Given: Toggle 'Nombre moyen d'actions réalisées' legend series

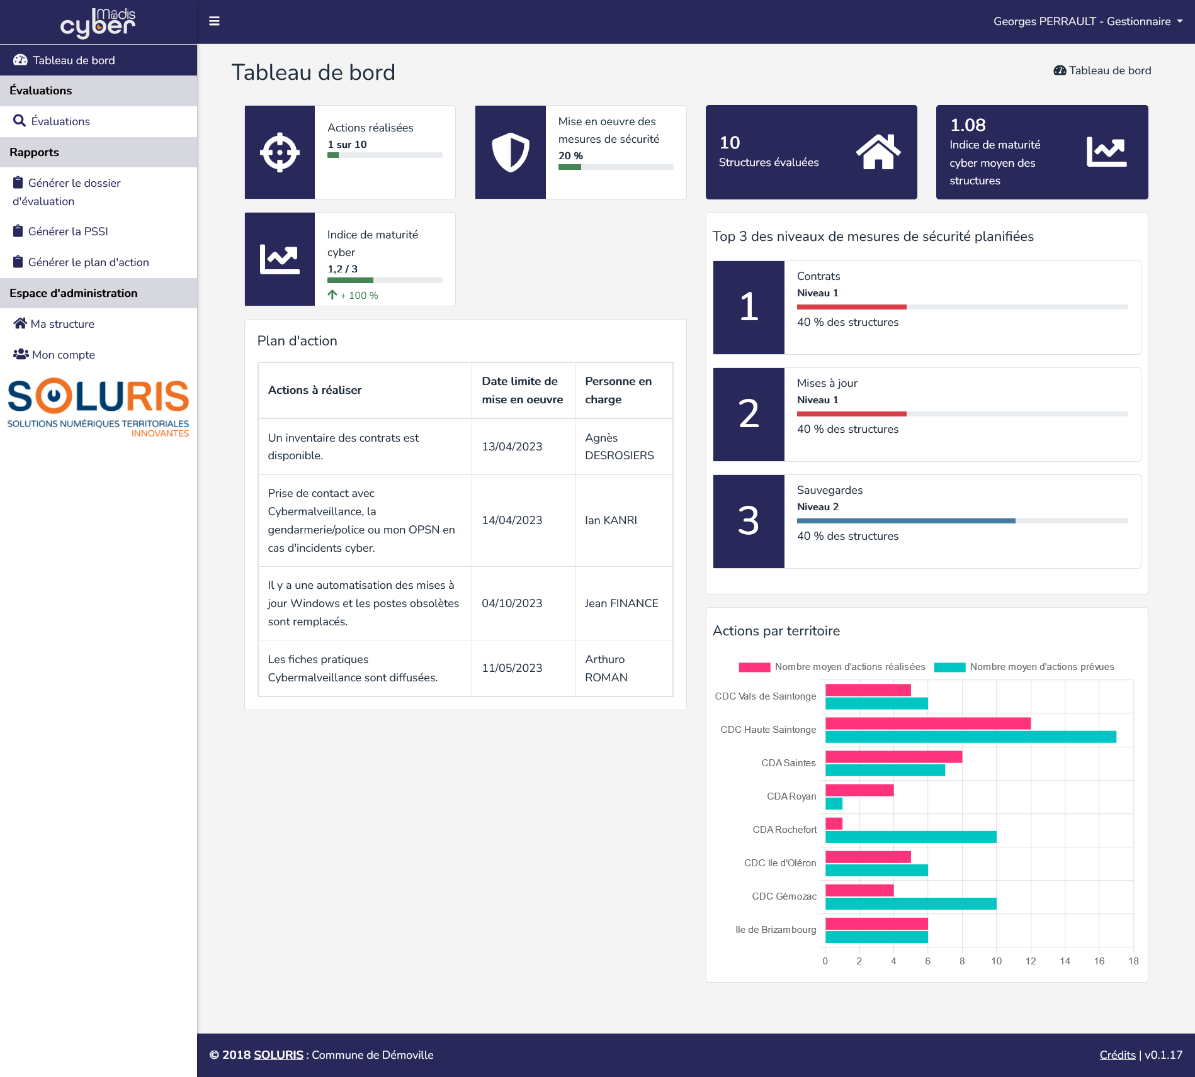Looking at the screenshot, I should tap(832, 667).
